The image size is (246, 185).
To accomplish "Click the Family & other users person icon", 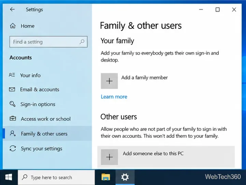I will (x=13, y=133).
